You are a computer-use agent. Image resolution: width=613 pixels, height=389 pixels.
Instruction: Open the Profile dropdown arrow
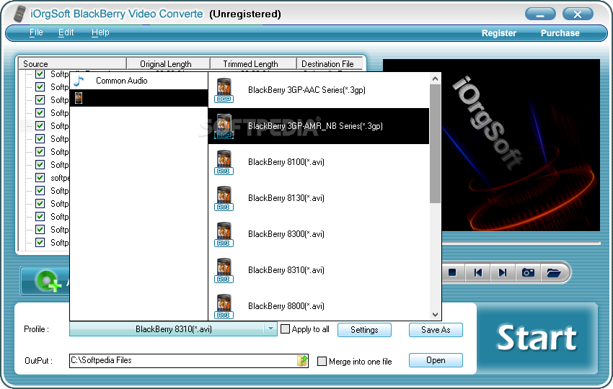click(x=270, y=329)
